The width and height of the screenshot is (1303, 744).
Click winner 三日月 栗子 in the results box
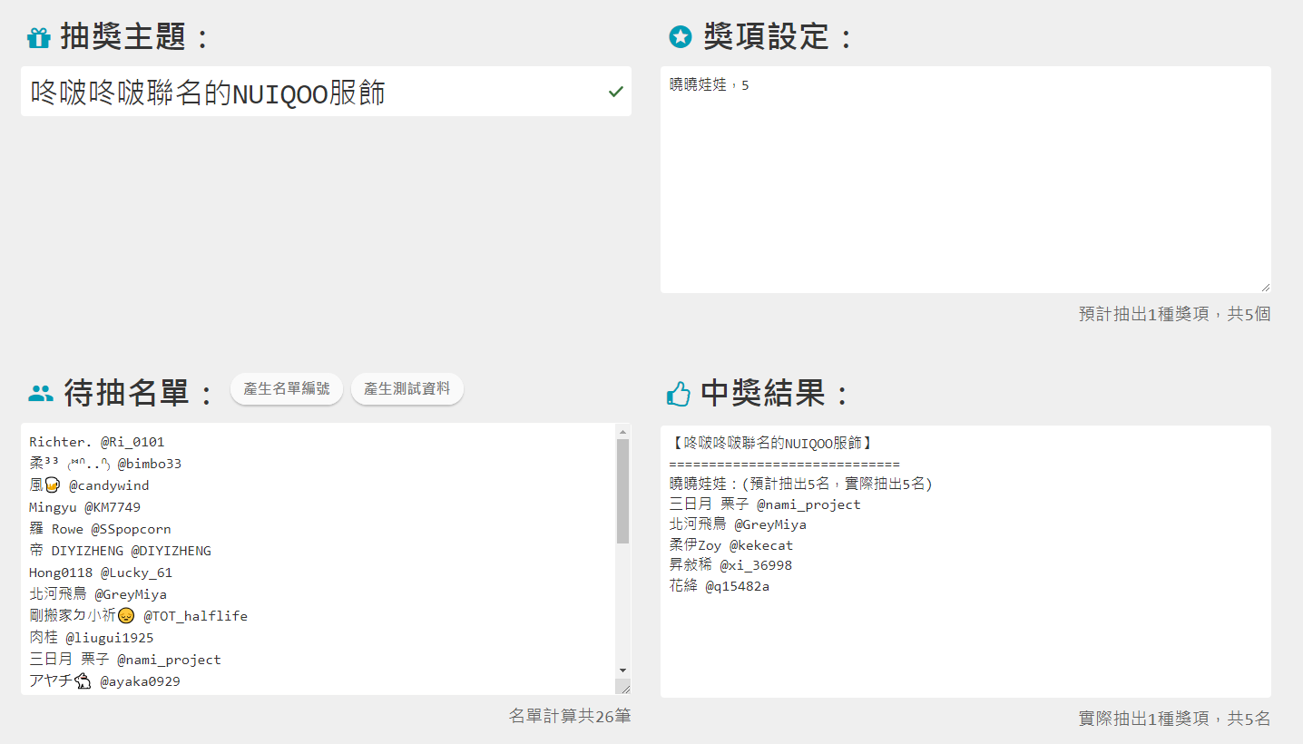765,504
